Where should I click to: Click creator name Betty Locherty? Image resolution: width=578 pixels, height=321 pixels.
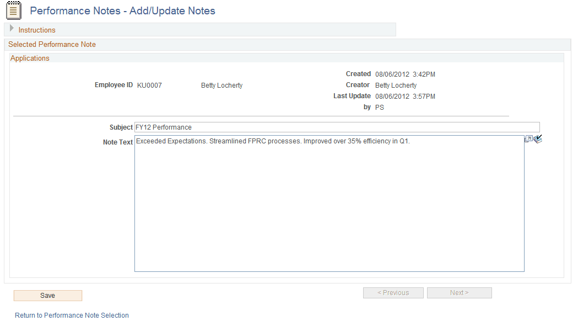coord(396,85)
